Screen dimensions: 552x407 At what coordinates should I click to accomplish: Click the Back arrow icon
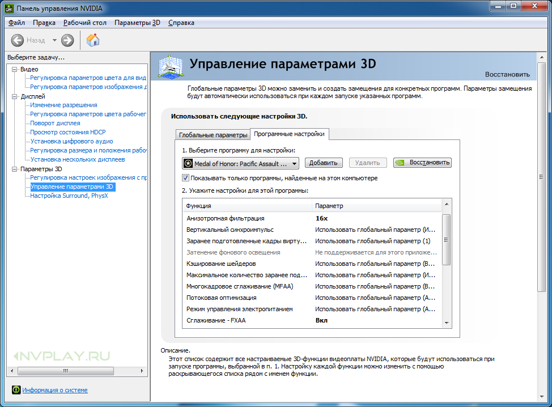click(x=17, y=40)
